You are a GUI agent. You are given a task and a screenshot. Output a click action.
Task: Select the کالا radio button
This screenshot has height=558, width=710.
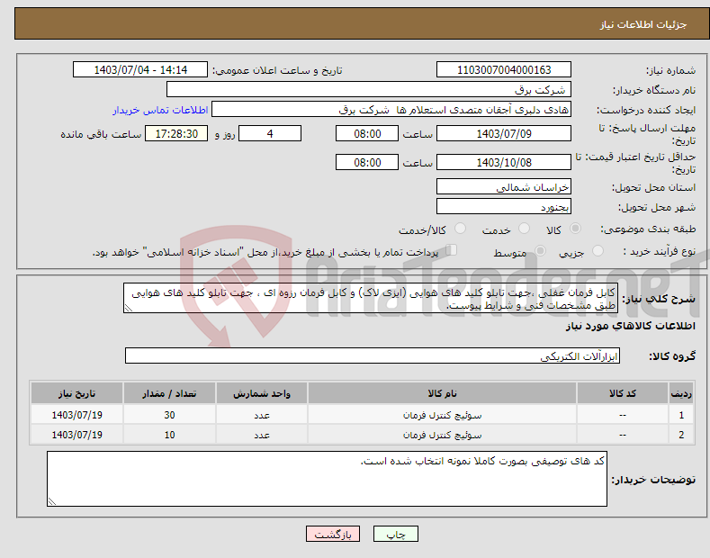[x=575, y=229]
